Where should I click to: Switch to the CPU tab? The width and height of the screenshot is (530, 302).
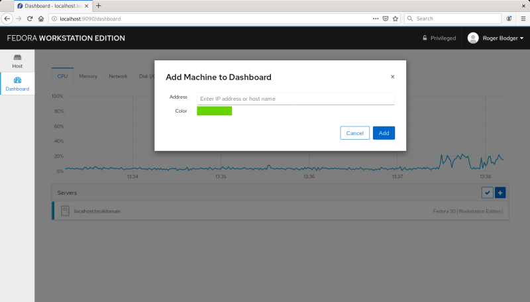click(62, 76)
